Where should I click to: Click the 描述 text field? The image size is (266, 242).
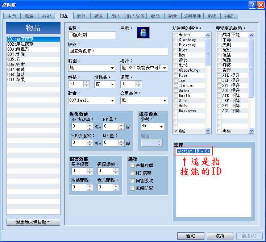coord(118,51)
